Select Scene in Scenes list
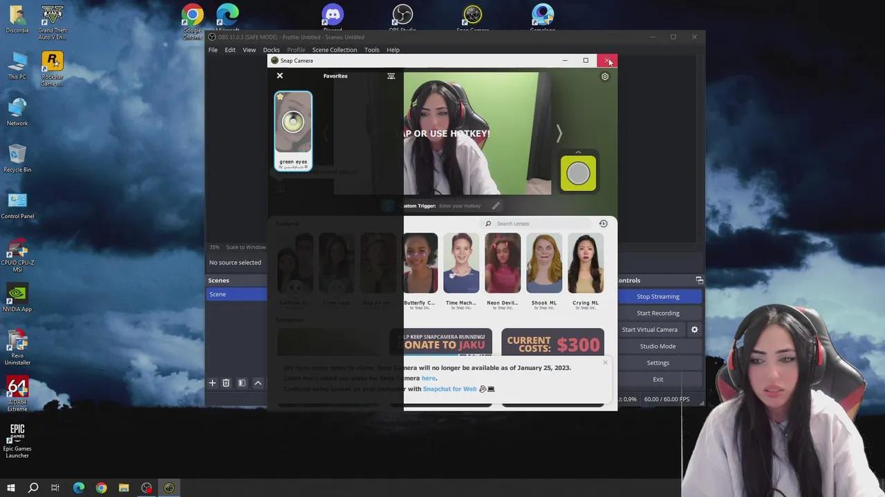Screen dimensions: 885x497 236,294
